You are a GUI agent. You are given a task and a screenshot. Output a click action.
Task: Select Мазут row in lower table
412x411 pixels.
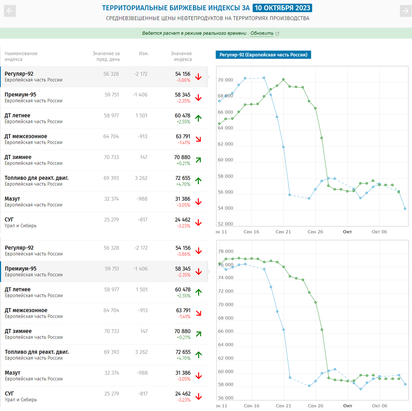104,376
